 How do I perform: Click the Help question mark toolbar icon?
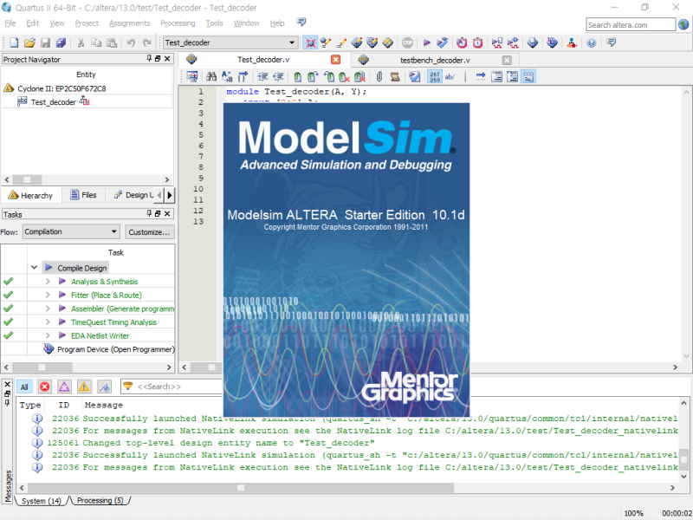coord(591,42)
